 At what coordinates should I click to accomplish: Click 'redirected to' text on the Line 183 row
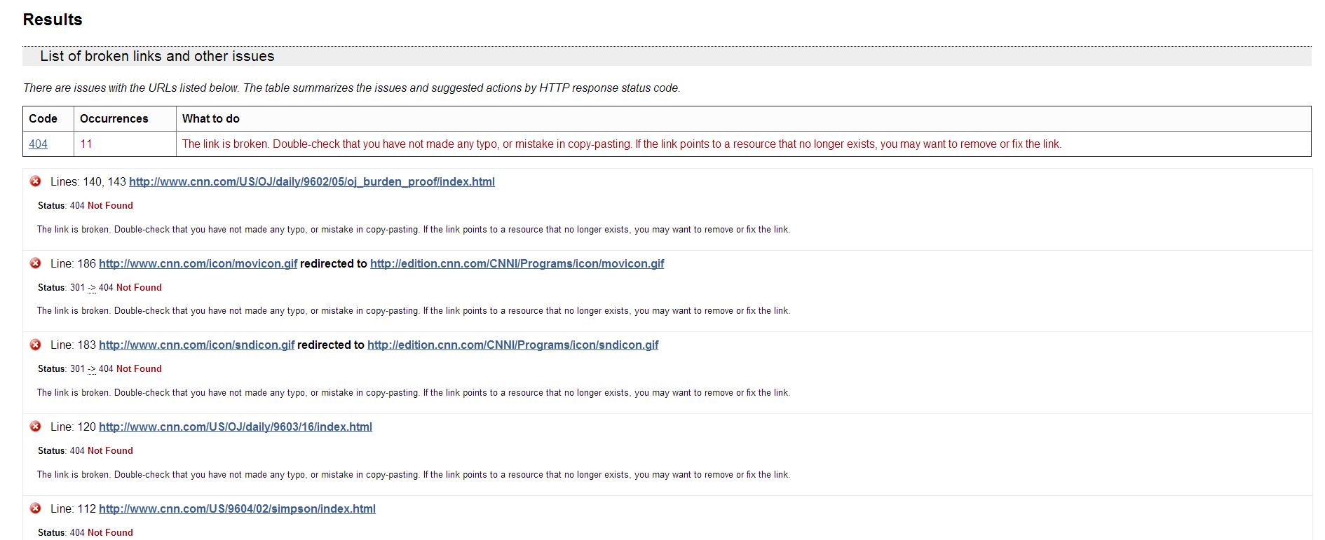click(331, 345)
